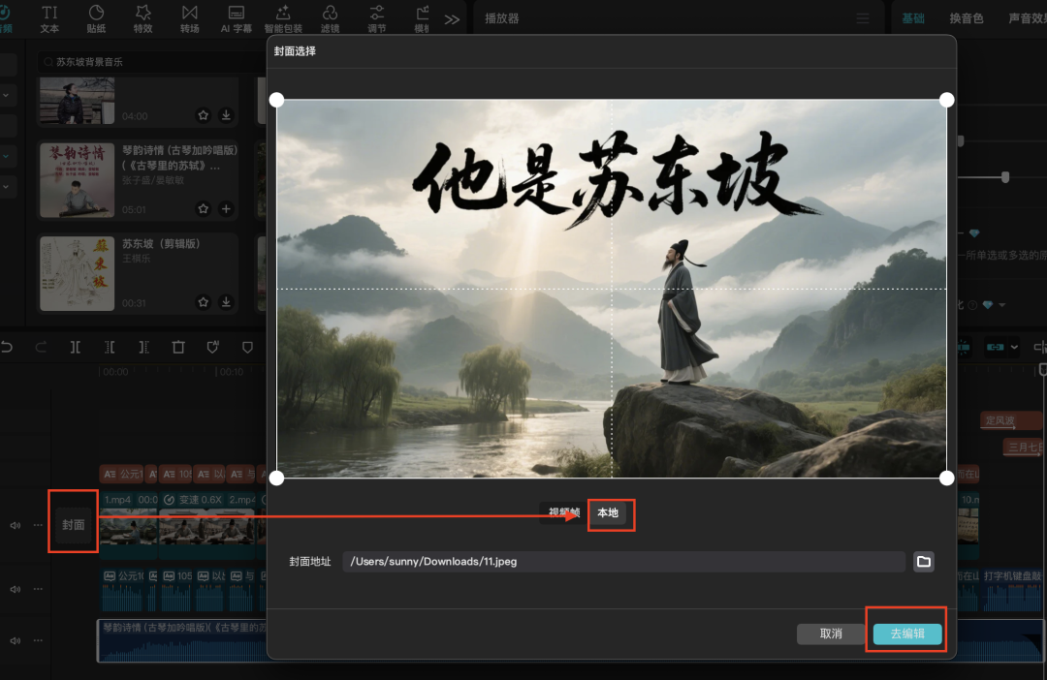Open the 文本 (Text) panel
Viewport: 1047px width, 680px height.
(x=48, y=18)
